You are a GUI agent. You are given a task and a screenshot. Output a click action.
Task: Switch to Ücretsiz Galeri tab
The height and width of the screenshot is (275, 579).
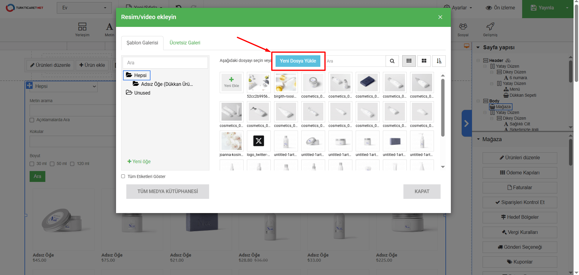click(185, 43)
